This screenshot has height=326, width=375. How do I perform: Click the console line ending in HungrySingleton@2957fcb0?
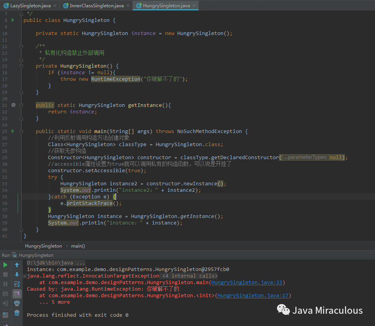128,269
